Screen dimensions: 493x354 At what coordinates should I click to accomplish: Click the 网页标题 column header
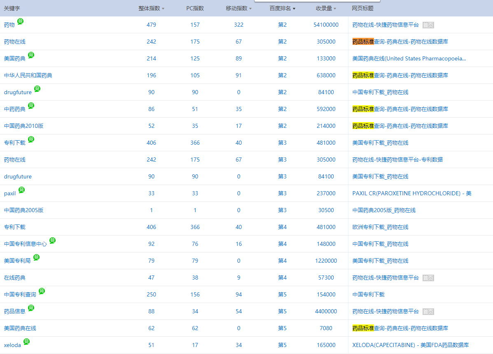pos(362,9)
